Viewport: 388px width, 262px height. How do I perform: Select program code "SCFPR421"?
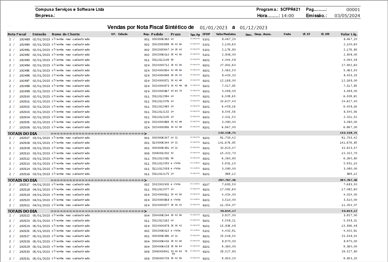click(x=290, y=9)
